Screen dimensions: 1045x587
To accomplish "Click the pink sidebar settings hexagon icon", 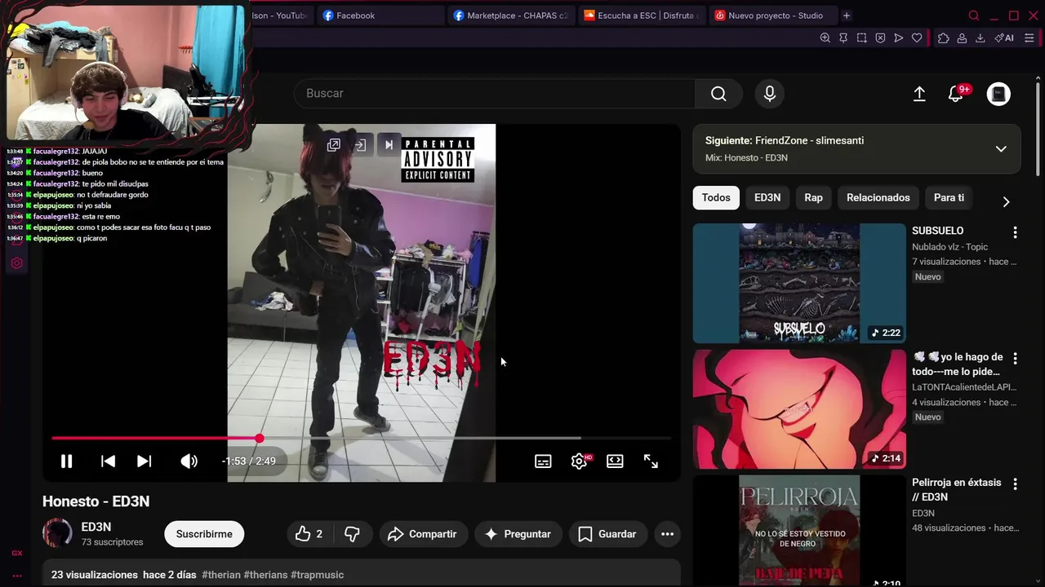I will click(x=16, y=263).
